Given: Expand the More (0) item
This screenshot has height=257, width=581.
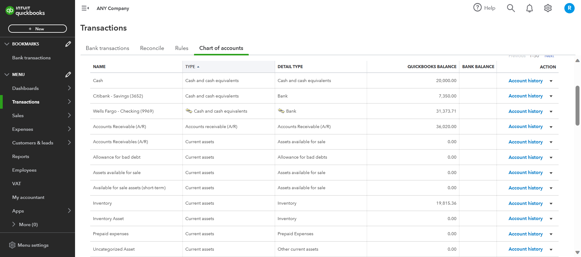Looking at the screenshot, I should [x=14, y=224].
